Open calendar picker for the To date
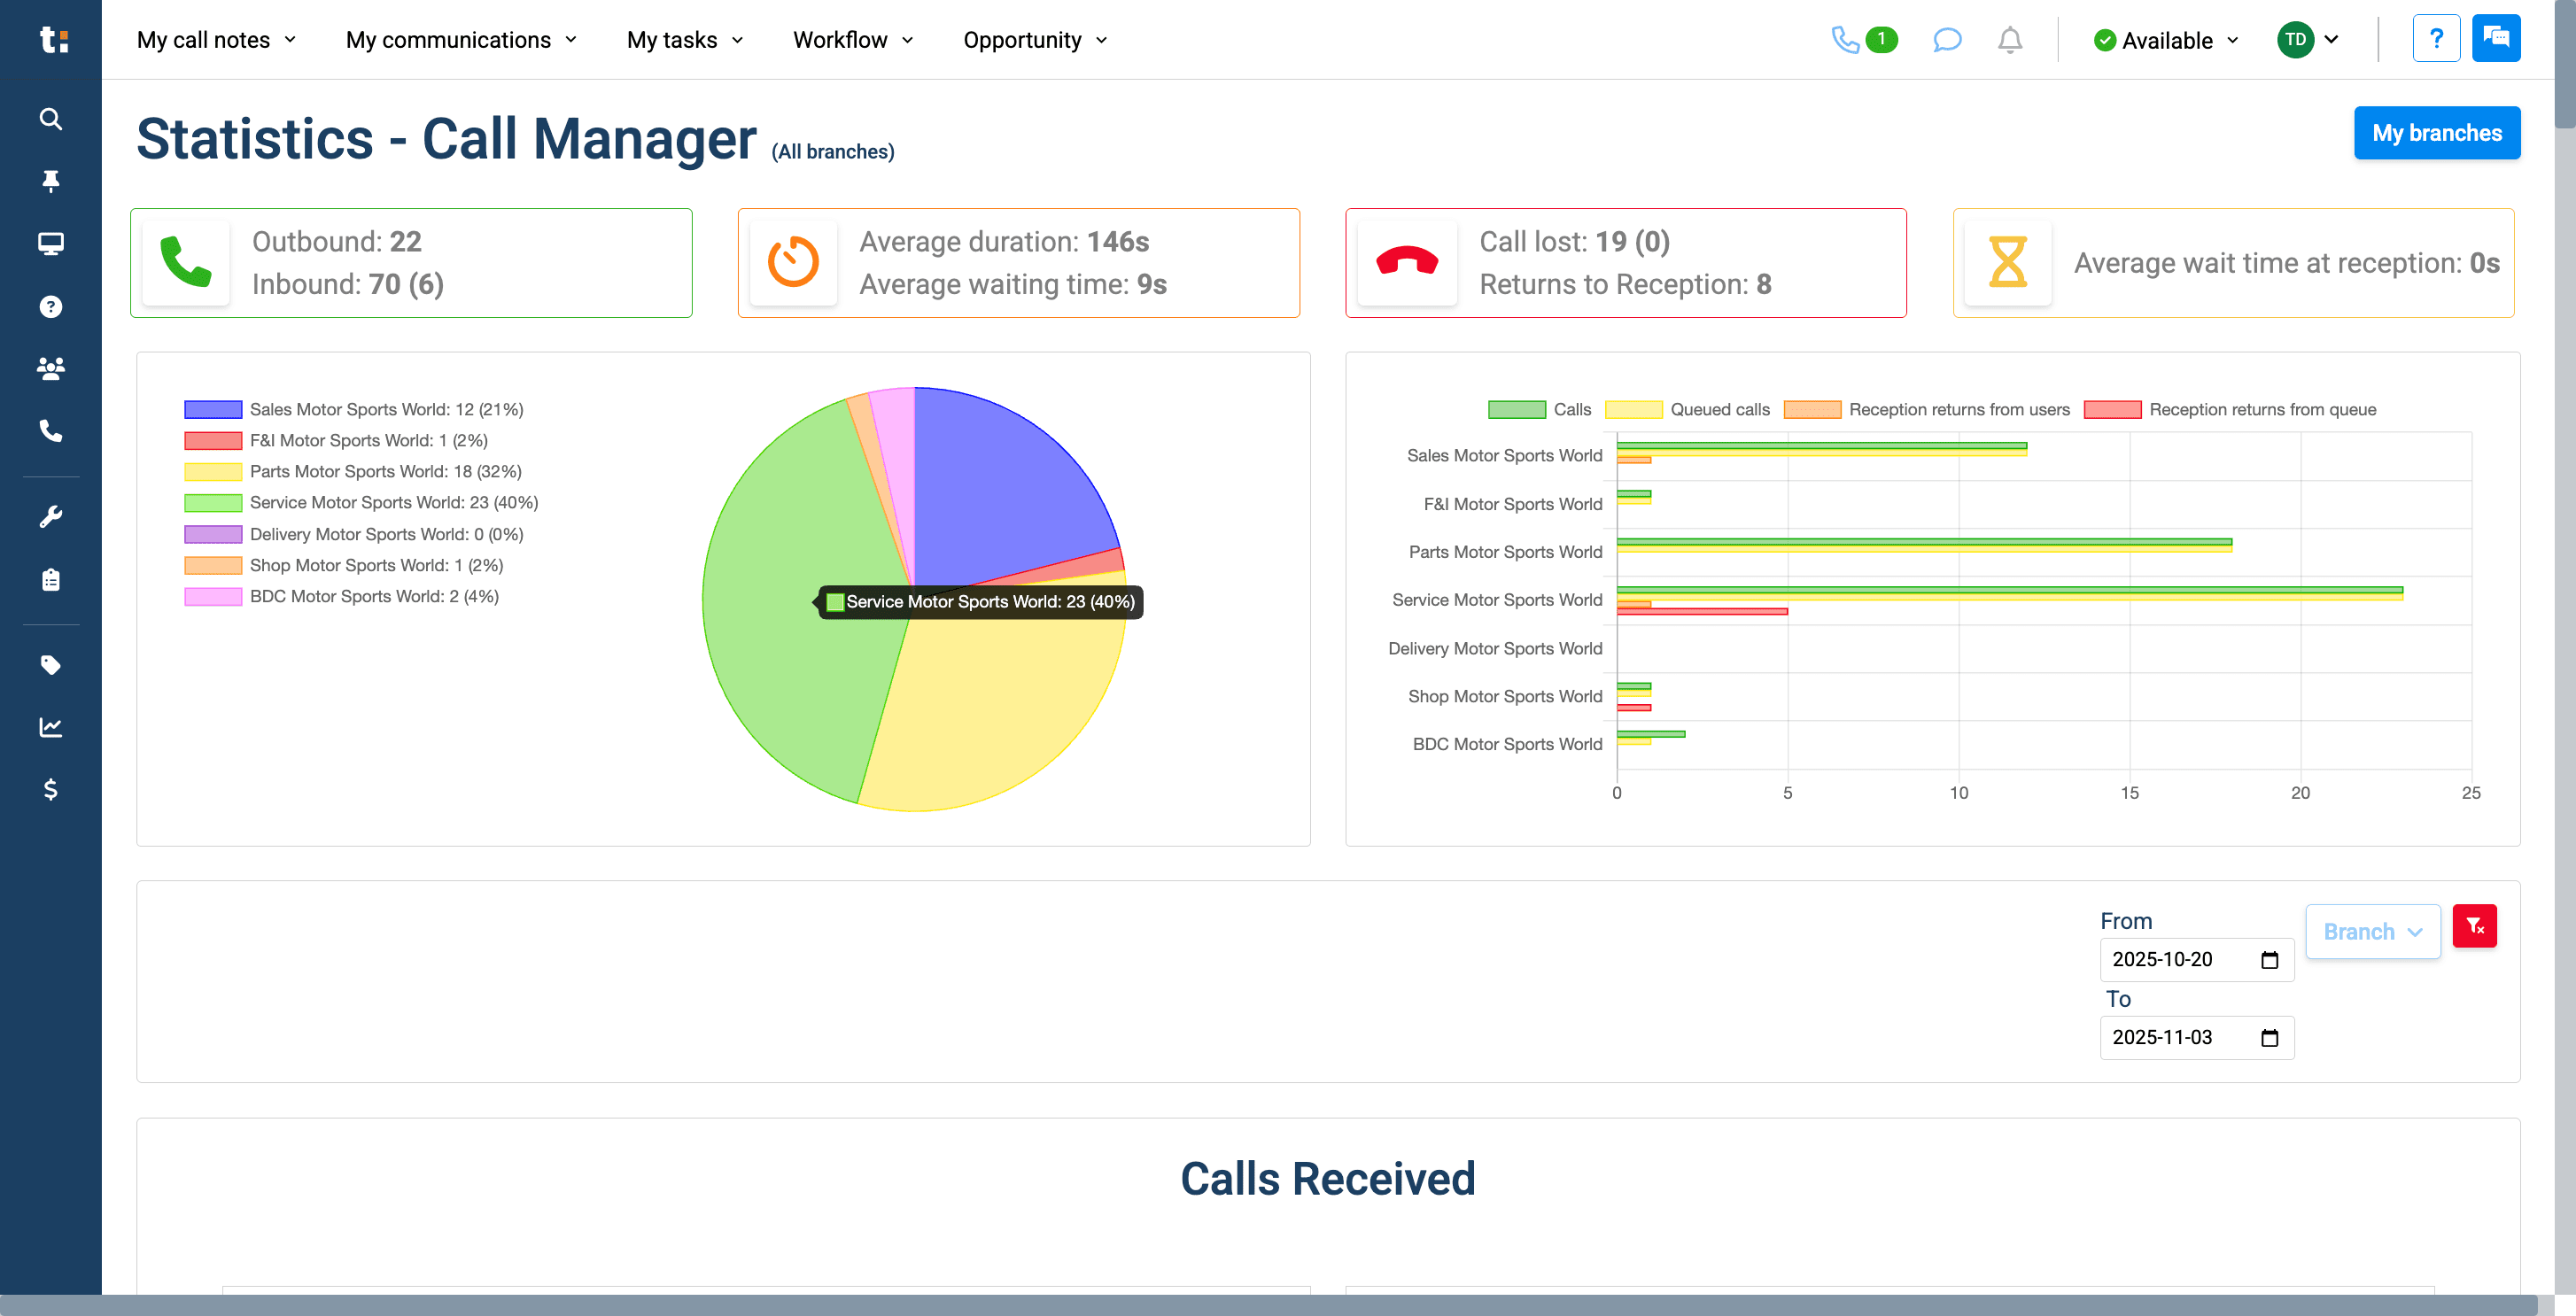Viewport: 2576px width, 1316px height. 2270,1038
